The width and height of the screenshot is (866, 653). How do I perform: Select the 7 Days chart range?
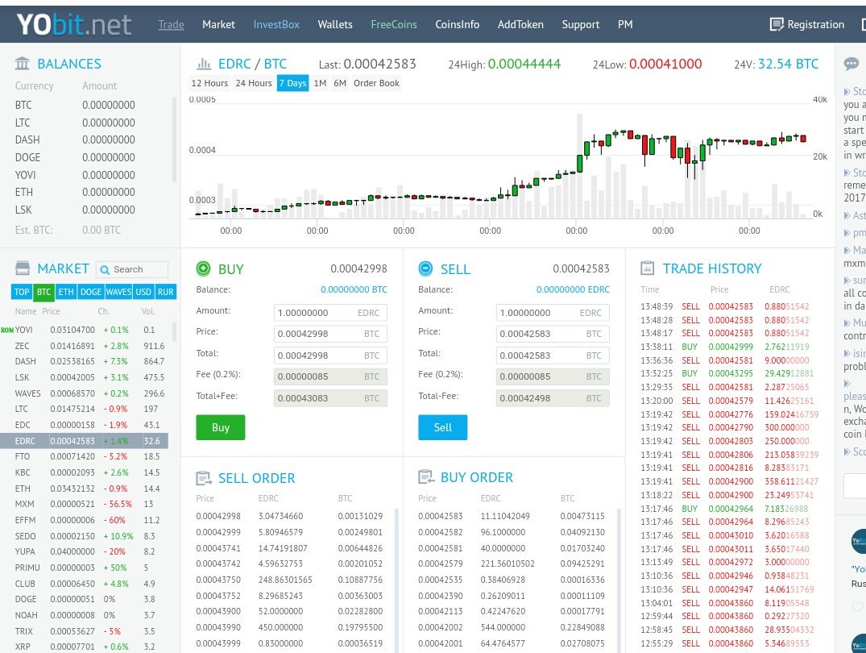click(x=292, y=83)
